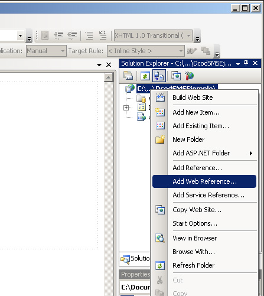Select the Default page file icon
264x296 pixels.
pos(142,108)
